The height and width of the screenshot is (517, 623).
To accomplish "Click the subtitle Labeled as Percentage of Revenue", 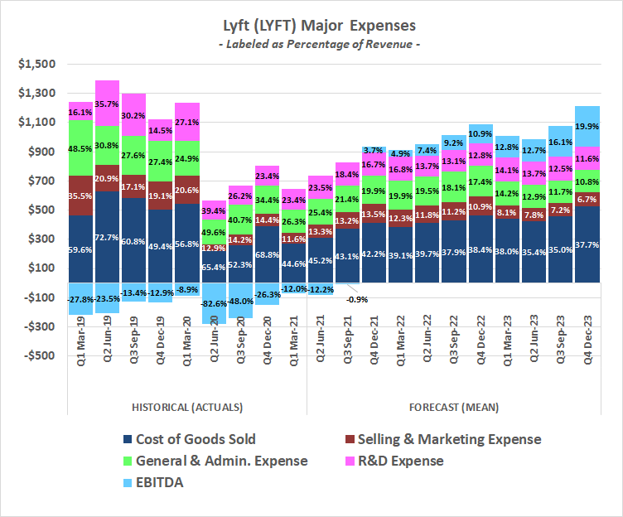I will tap(311, 44).
